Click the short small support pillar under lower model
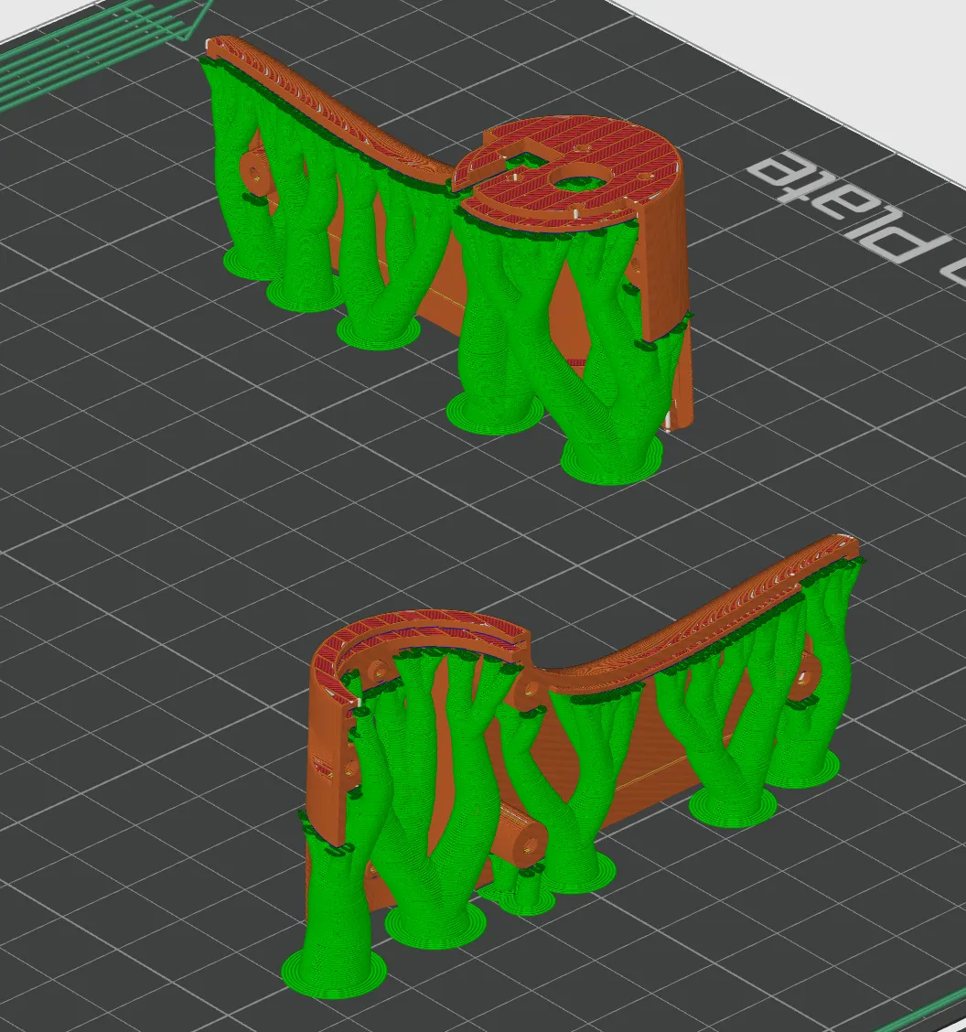 [x=526, y=890]
